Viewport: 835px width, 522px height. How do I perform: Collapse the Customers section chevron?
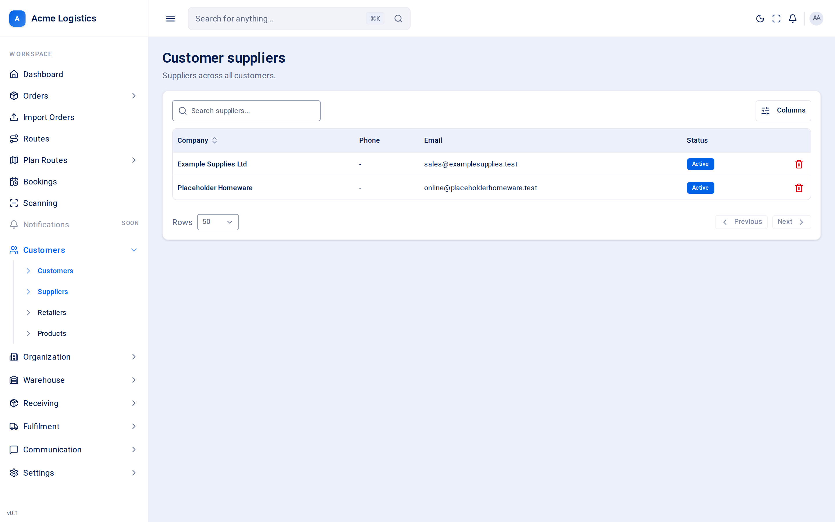pos(134,250)
